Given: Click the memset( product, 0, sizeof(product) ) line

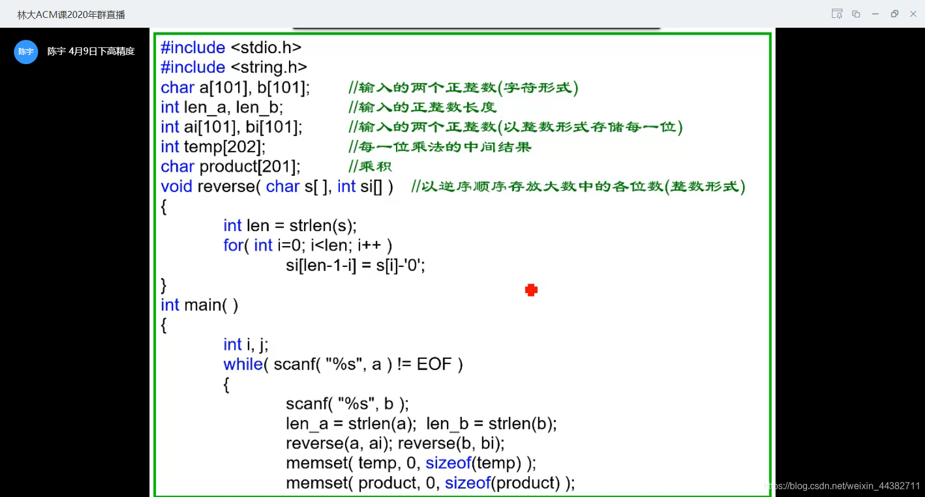Looking at the screenshot, I should point(431,483).
